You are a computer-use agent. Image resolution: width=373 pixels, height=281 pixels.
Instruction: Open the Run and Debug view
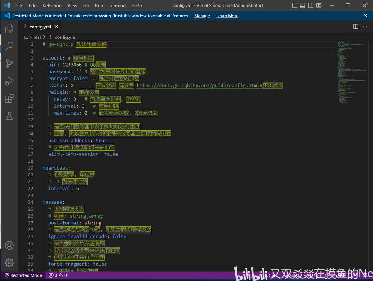coord(9,81)
